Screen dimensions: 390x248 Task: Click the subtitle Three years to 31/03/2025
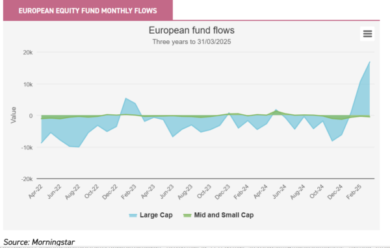click(192, 42)
